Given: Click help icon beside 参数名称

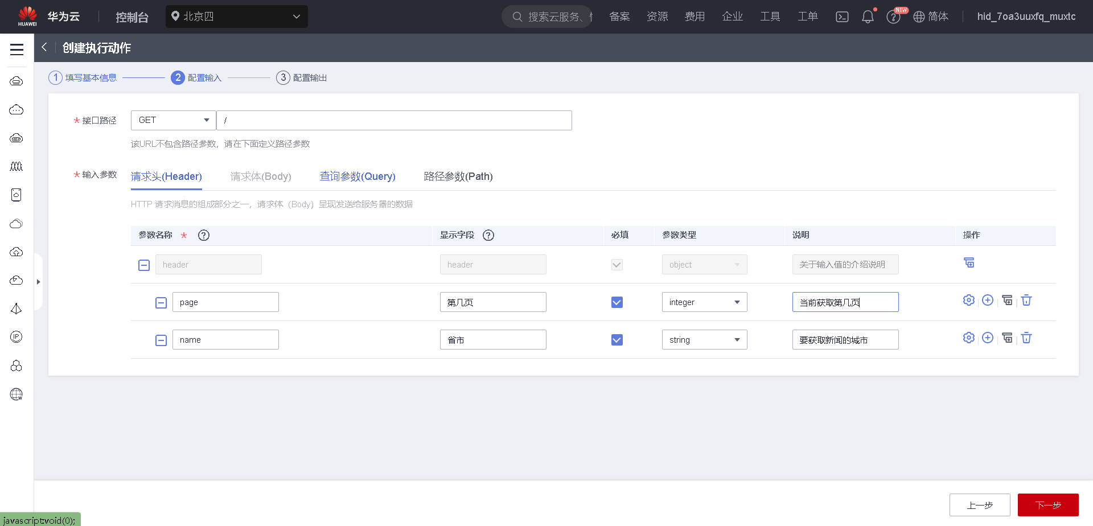Looking at the screenshot, I should [204, 235].
